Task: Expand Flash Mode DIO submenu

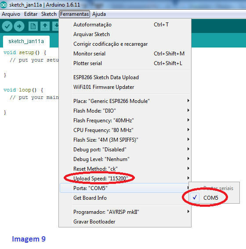Action: tap(125, 111)
